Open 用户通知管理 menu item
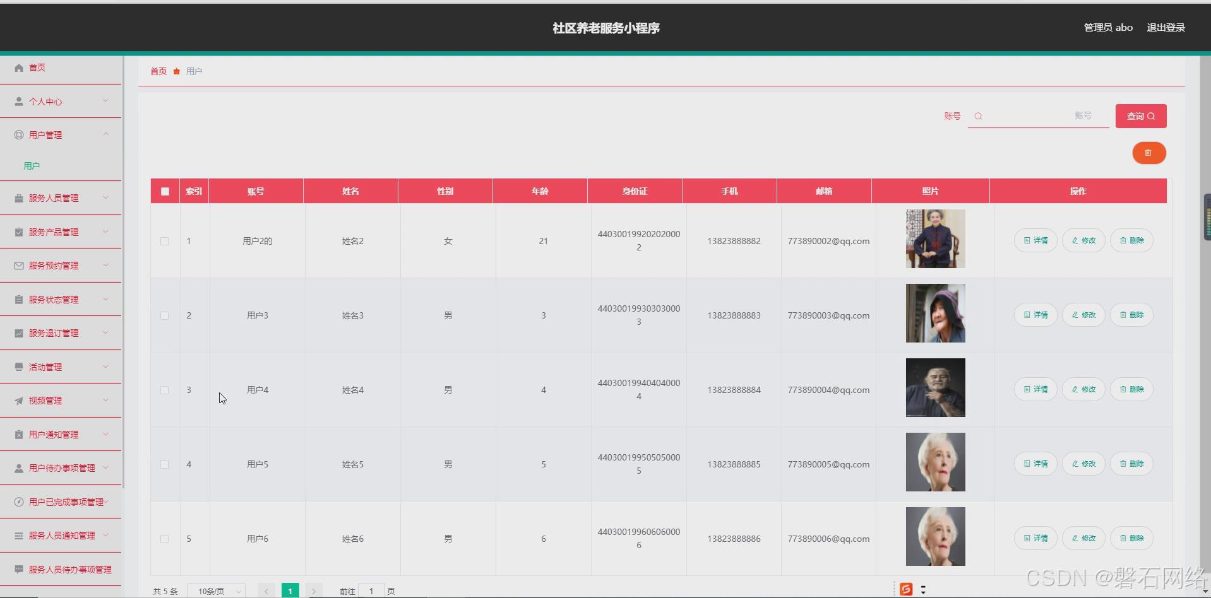The height and width of the screenshot is (598, 1211). (x=61, y=435)
